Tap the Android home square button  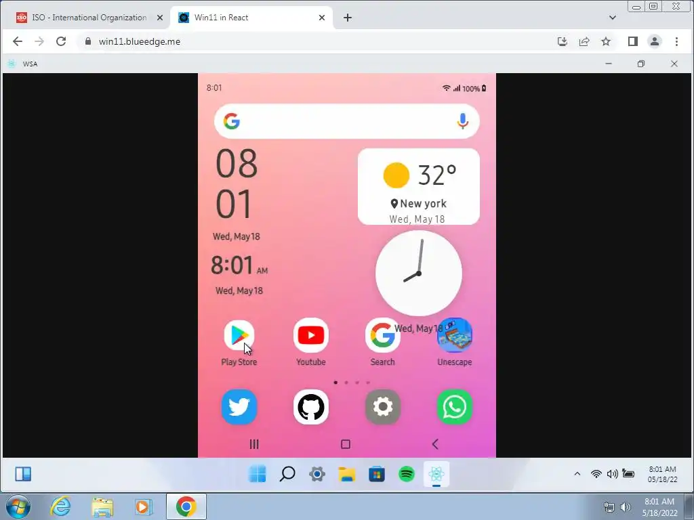click(346, 444)
